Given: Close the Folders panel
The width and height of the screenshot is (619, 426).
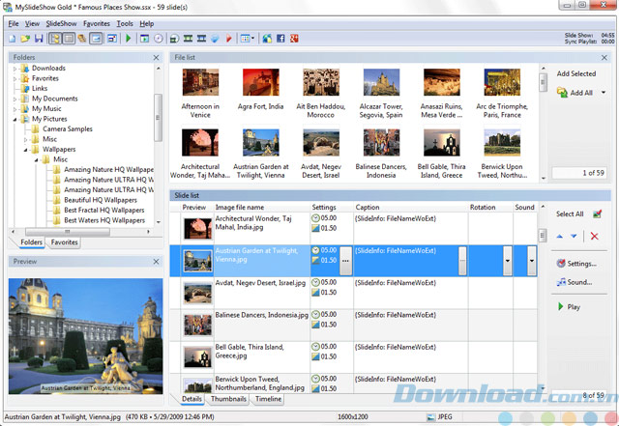Looking at the screenshot, I should pos(157,58).
